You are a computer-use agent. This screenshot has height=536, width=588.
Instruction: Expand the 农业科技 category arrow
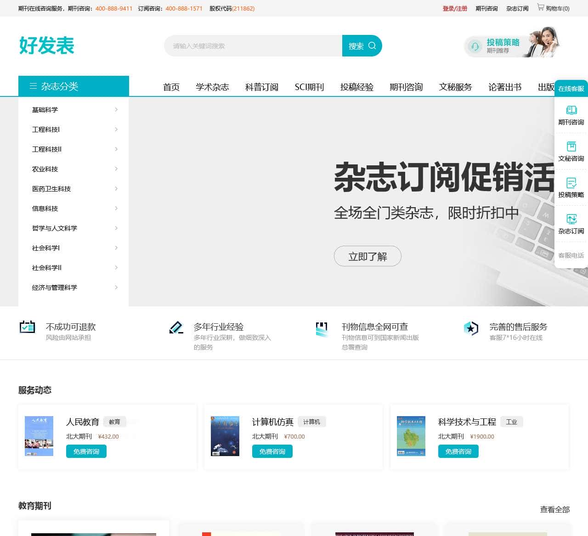coord(116,169)
